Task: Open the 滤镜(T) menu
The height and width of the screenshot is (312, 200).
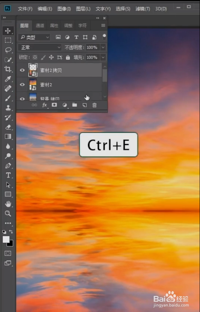Action: point(143,9)
